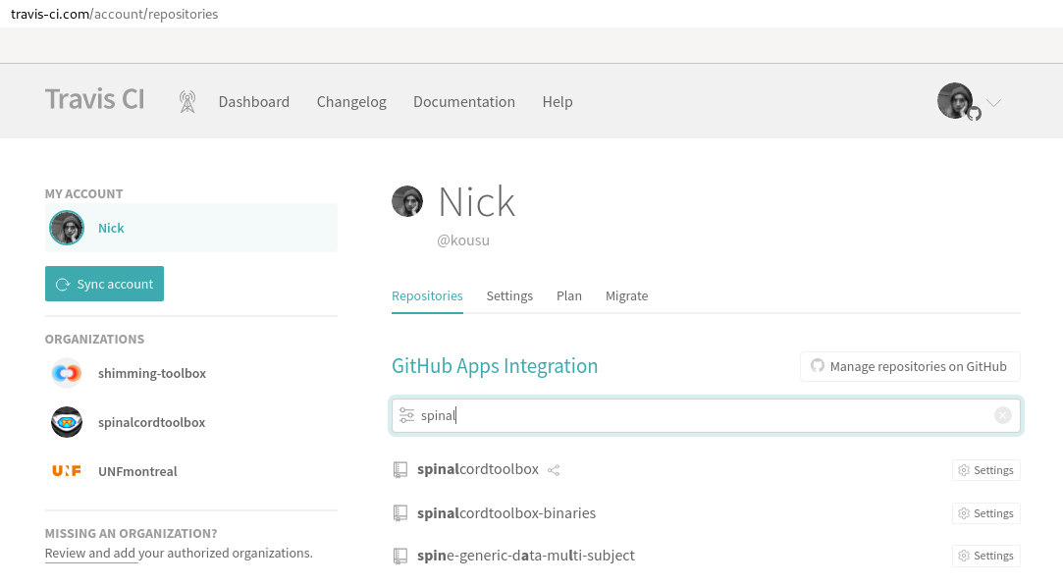Open the broadcast tower announcements icon
This screenshot has width=1063, height=586.
coord(187,102)
